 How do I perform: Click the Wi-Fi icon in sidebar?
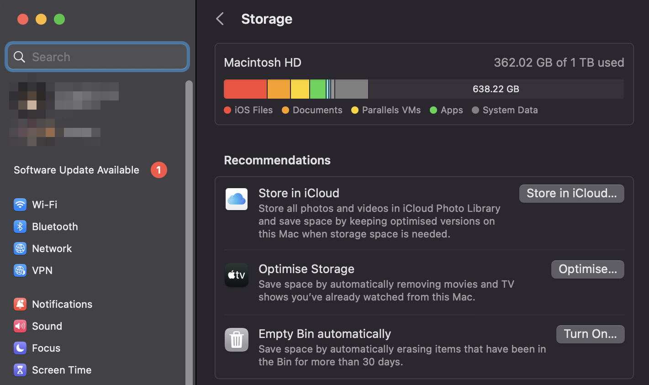point(20,205)
